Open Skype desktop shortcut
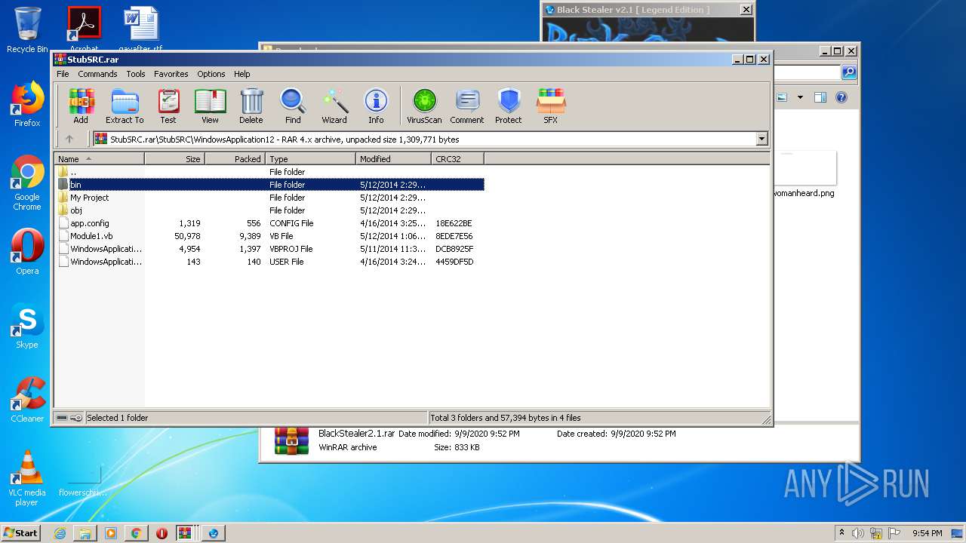The height and width of the screenshot is (543, 966). (27, 326)
